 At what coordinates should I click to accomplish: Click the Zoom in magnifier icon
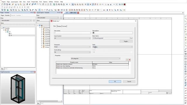coord(59,4)
